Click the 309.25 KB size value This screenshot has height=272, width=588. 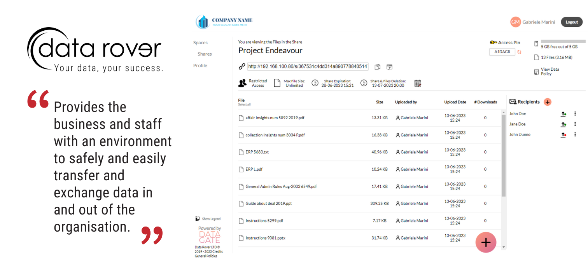point(380,204)
